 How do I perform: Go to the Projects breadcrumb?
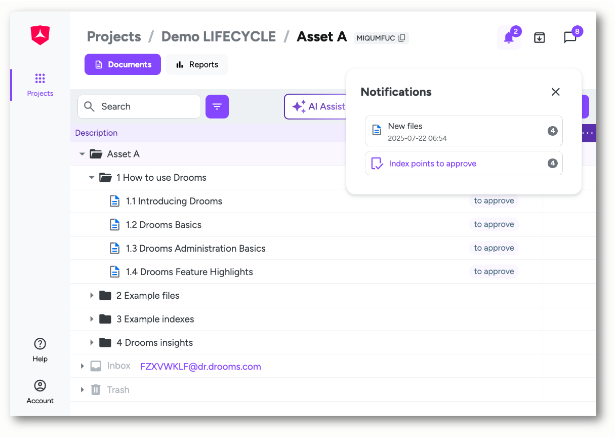coord(114,36)
